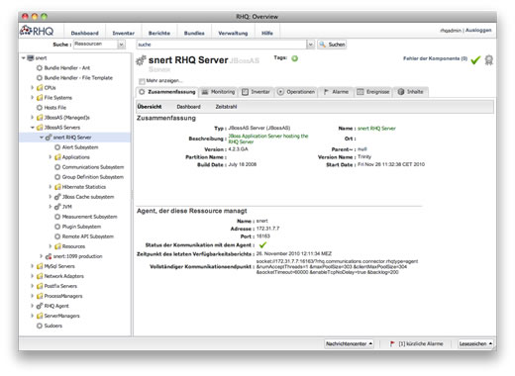Click the Ausloggen link
Image resolution: width=515 pixels, height=376 pixels.
pos(478,30)
